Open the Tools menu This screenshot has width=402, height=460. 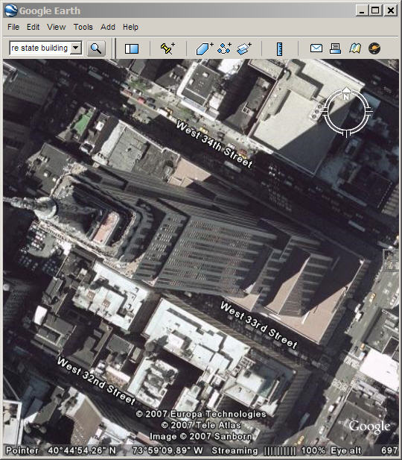click(83, 27)
